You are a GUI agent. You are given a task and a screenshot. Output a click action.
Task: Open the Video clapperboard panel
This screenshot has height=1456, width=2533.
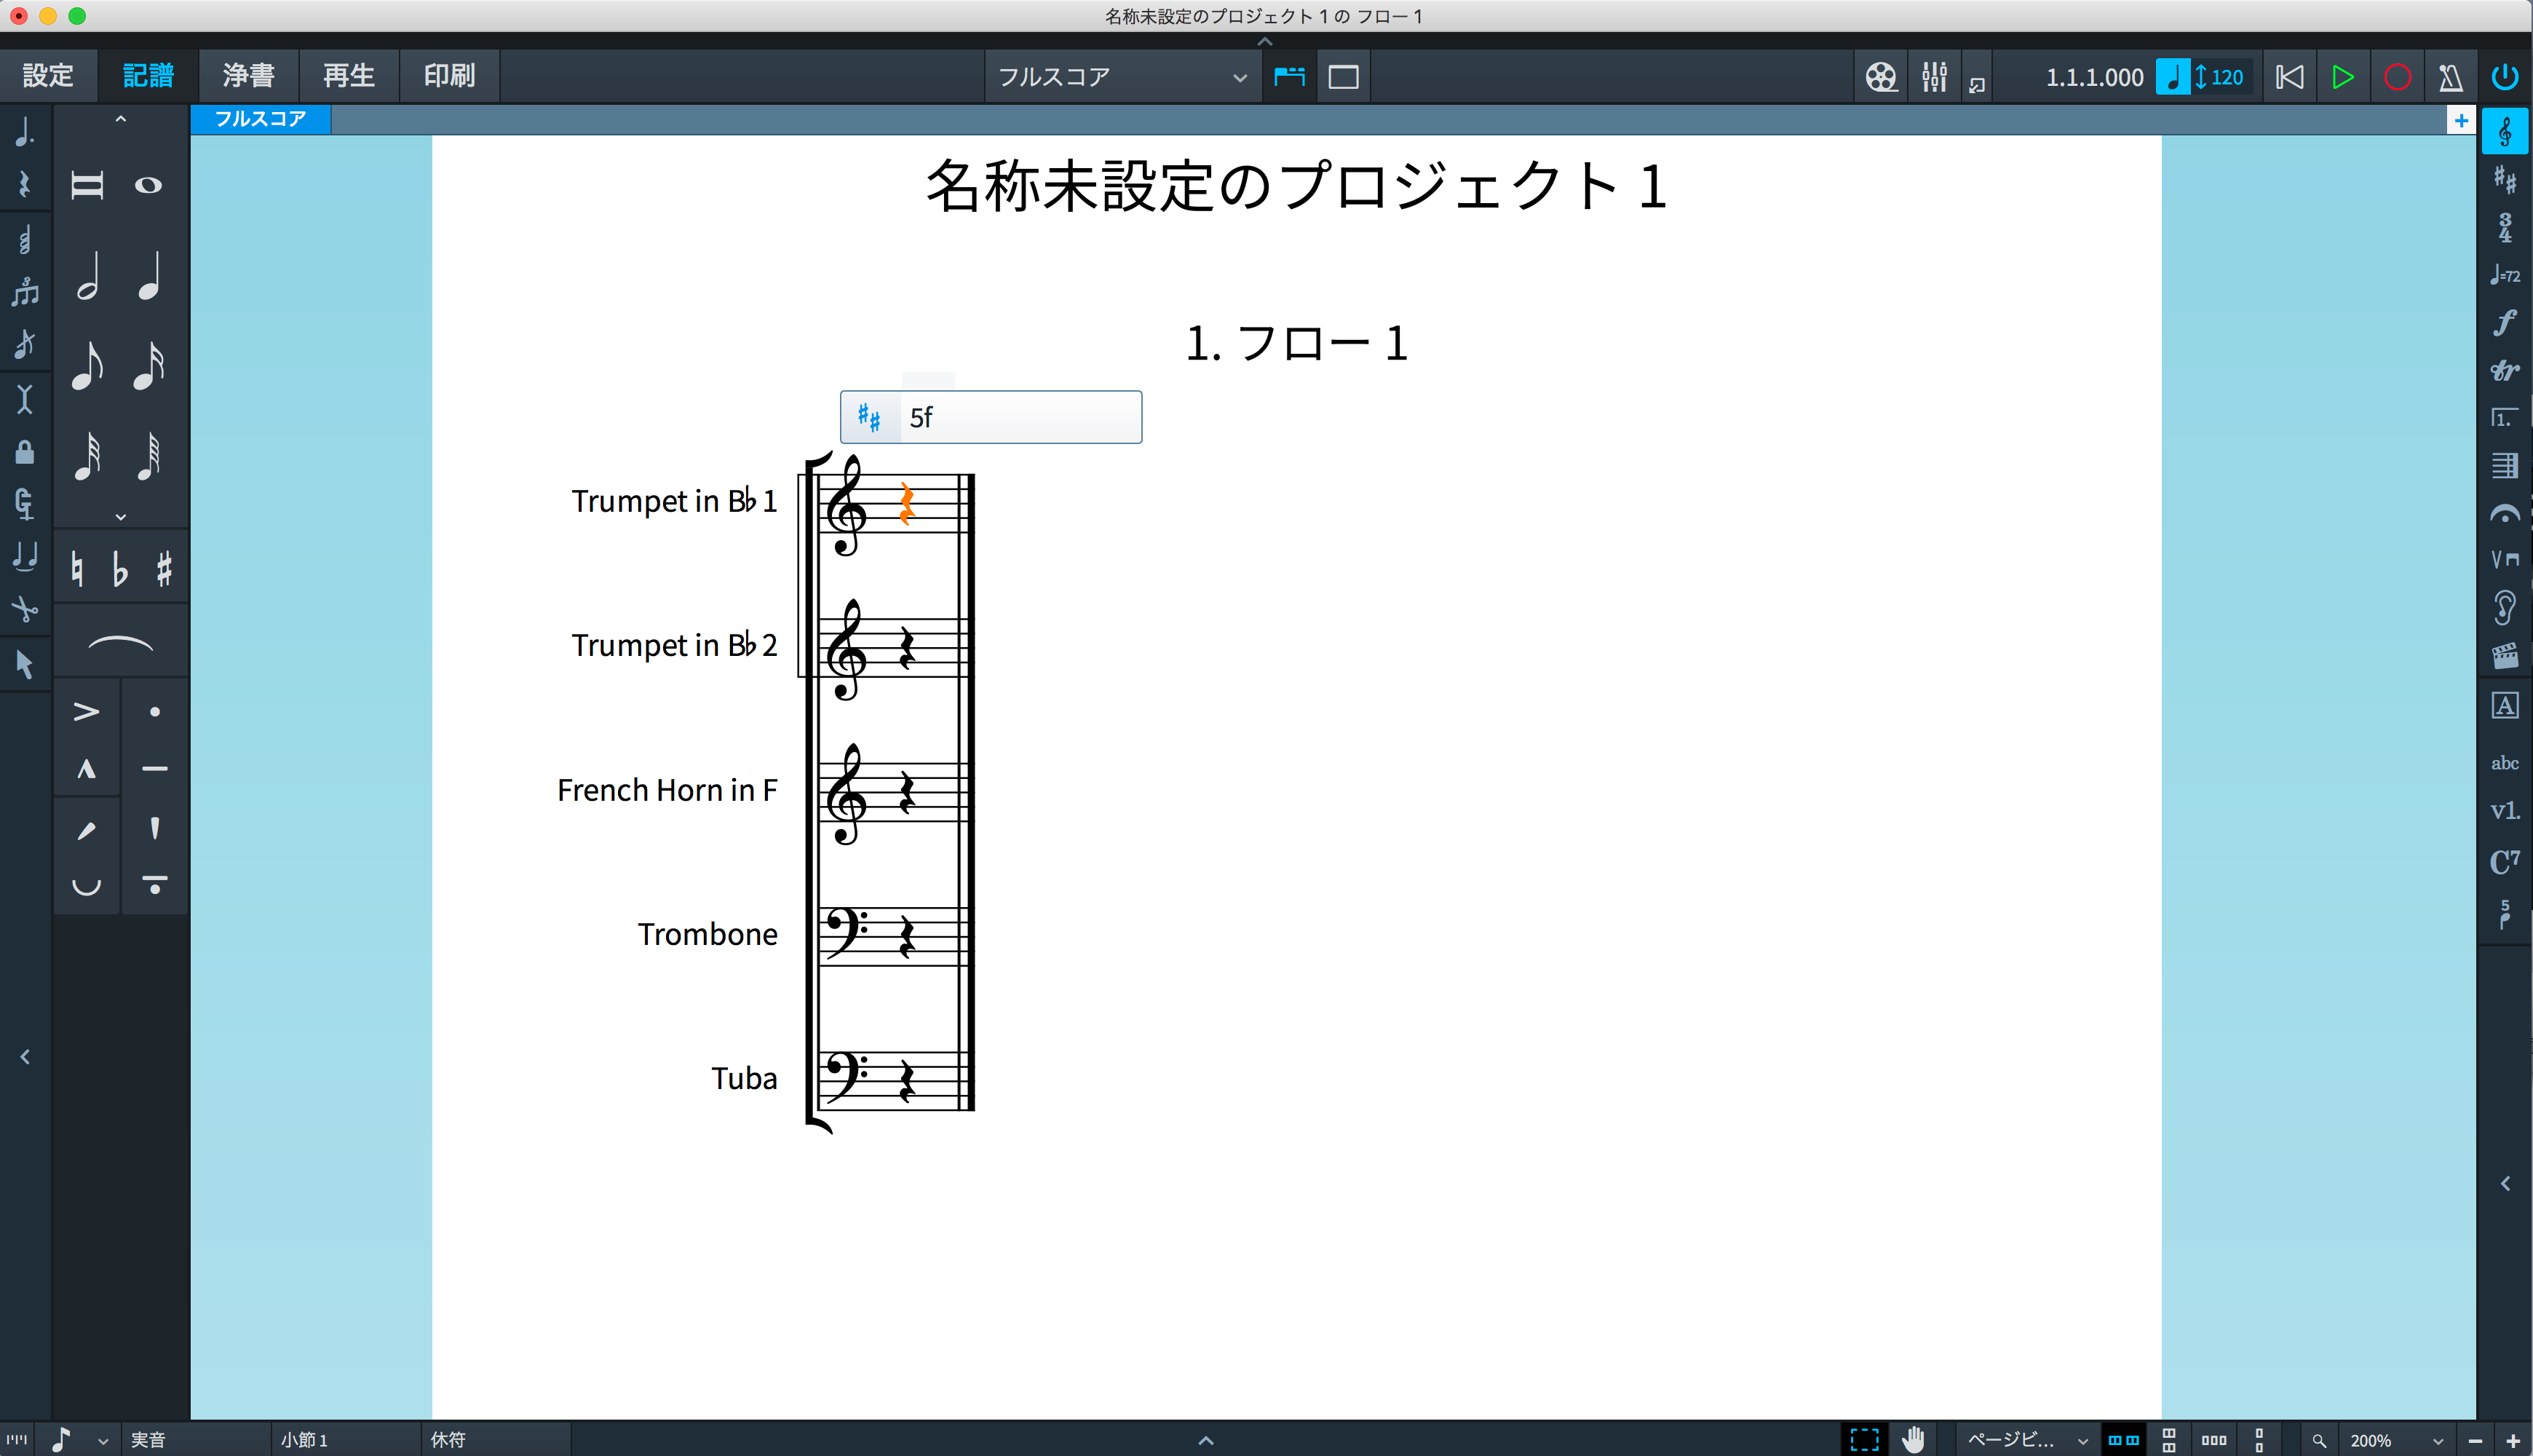(2505, 656)
